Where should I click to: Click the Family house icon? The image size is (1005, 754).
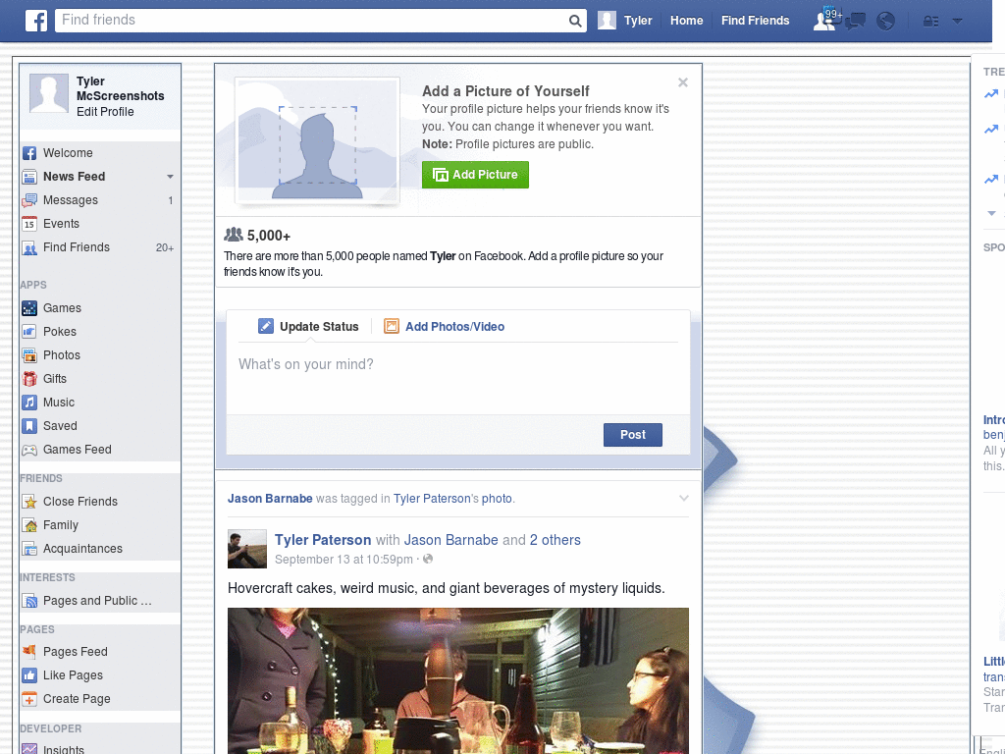point(29,525)
